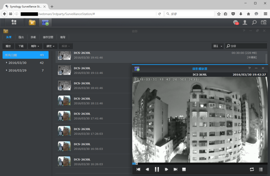
Task: Click the player's playback progress bar
Action: [x=200, y=163]
